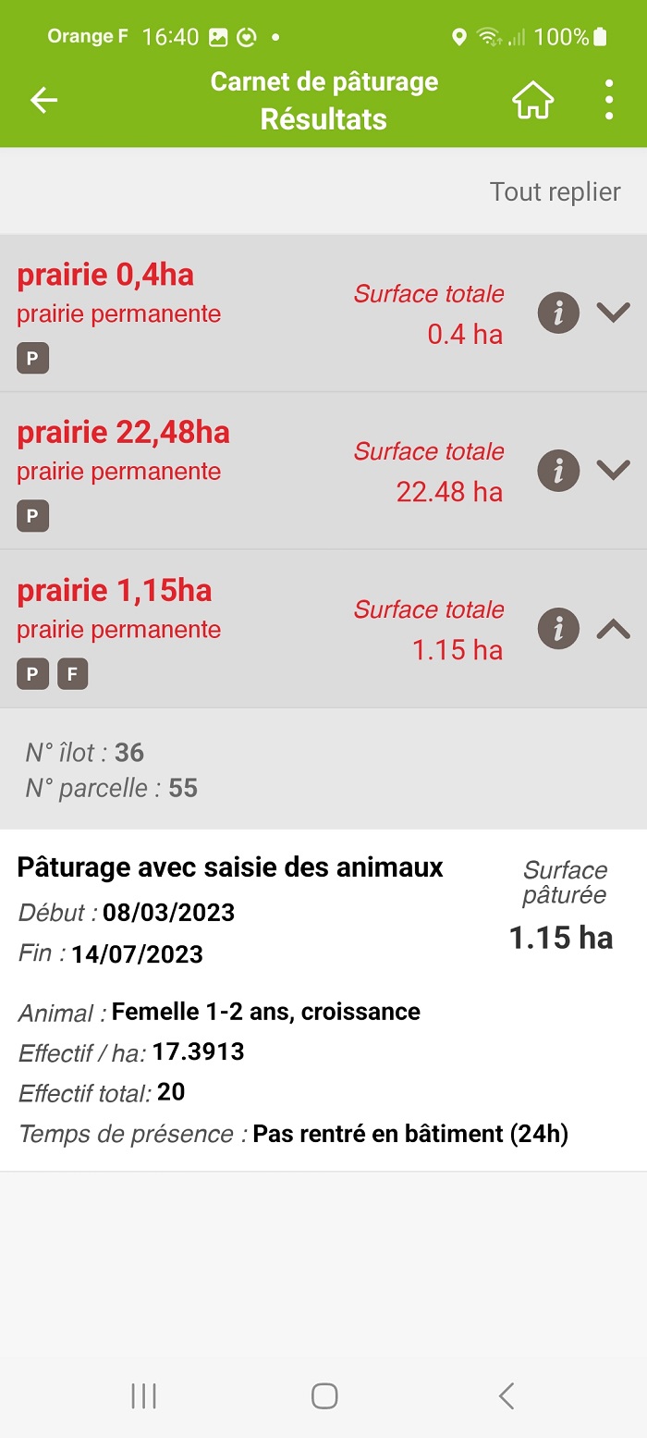Tap P badge under prairie 1,15ha
The width and height of the screenshot is (647, 1438).
point(32,674)
